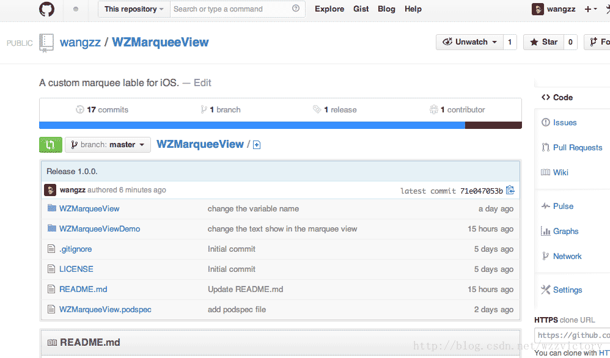Click the WZMarqueeView folder icon
Image resolution: width=610 pixels, height=358 pixels.
coord(52,208)
